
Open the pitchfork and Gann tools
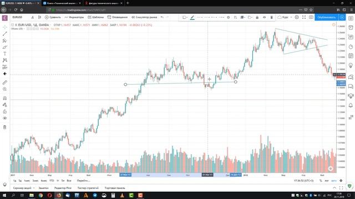coord(5,40)
